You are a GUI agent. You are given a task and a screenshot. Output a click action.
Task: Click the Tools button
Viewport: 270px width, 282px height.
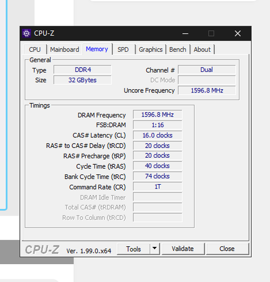pyautogui.click(x=133, y=249)
